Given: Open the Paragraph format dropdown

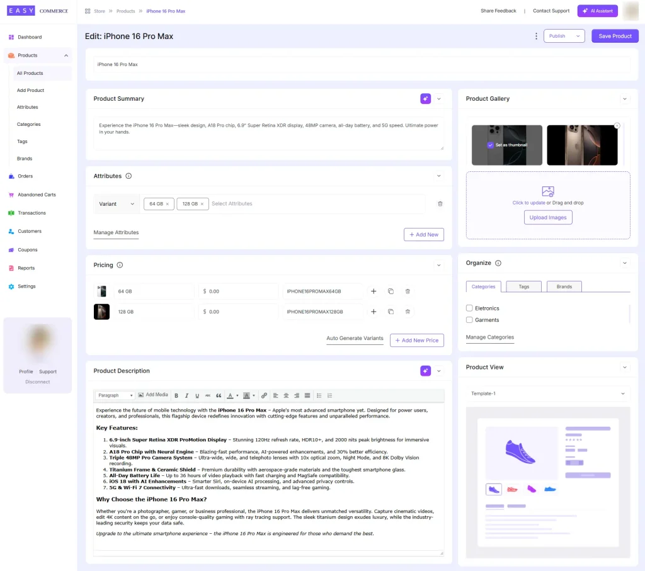Looking at the screenshot, I should tap(115, 395).
